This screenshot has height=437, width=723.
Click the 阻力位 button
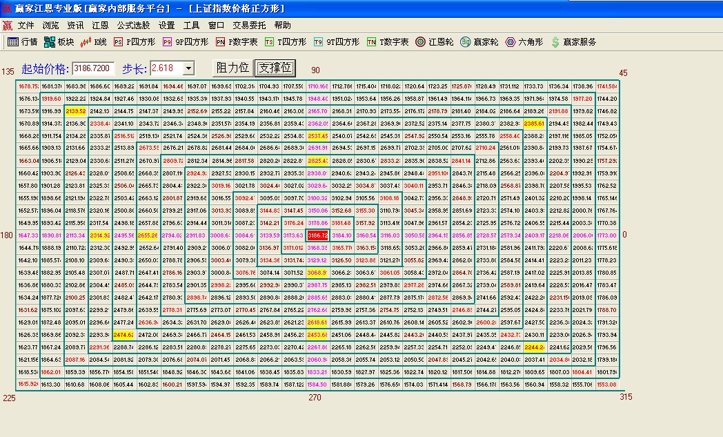[x=232, y=68]
